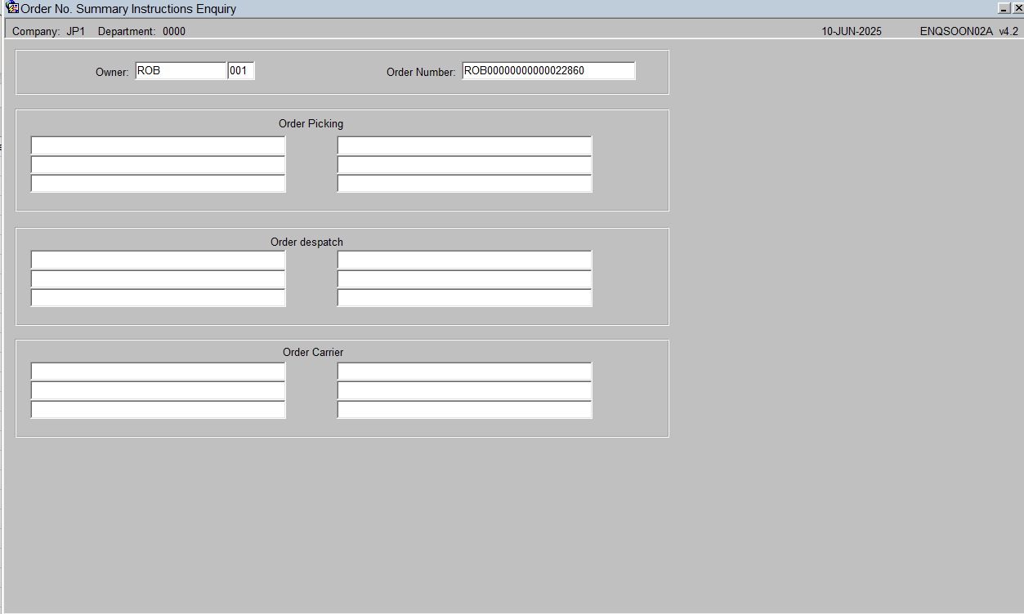Select first right Order despatch instruction field
Viewport: 1024px width, 614px height.
[464, 260]
